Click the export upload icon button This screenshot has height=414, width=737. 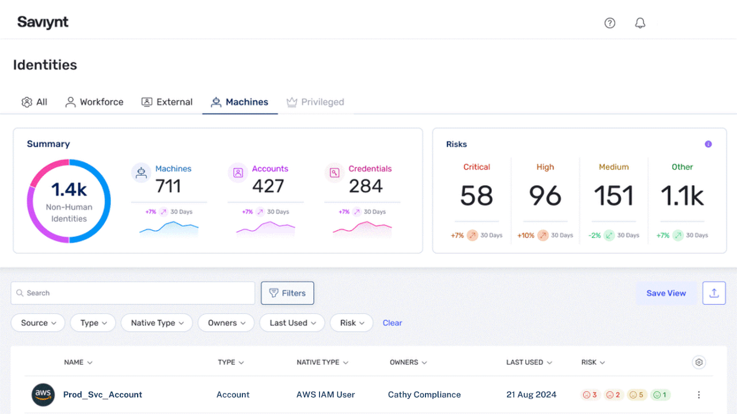coord(713,293)
